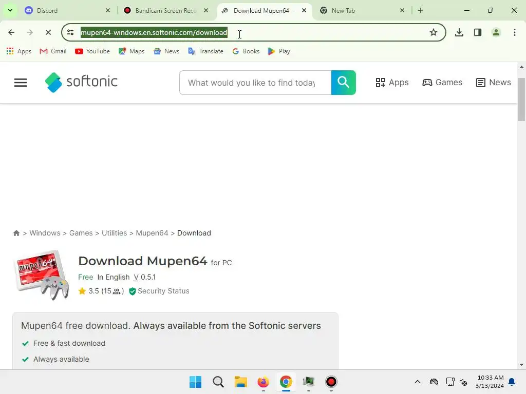
Task: Open News bookmark in bookmarks bar
Action: coord(166,51)
